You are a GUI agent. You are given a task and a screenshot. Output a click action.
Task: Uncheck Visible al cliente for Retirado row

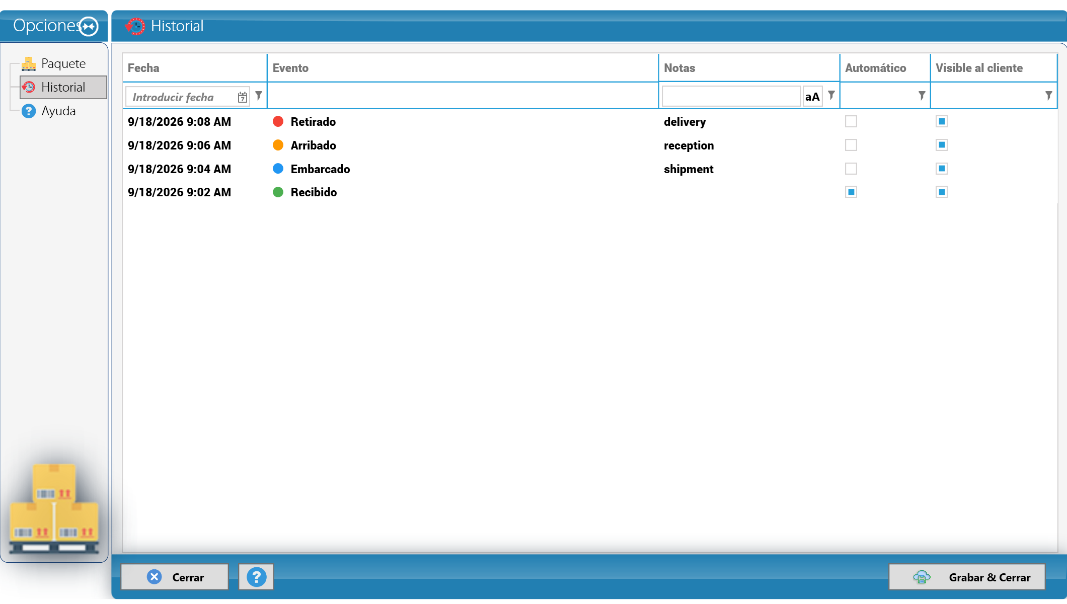tap(942, 121)
